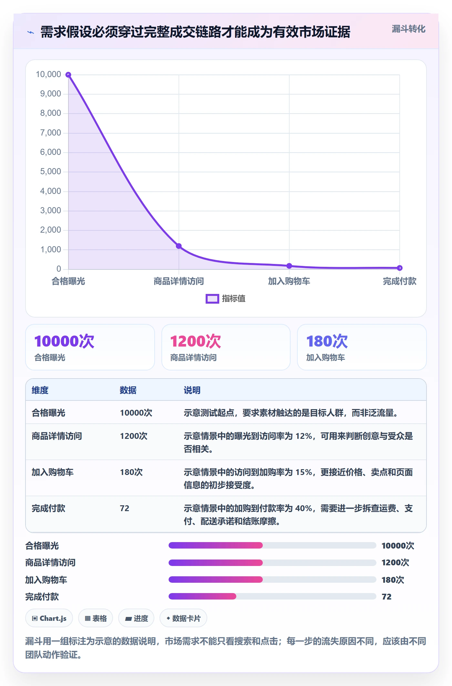
Task: Click the 表格 tag chip
Action: pyautogui.click(x=96, y=618)
